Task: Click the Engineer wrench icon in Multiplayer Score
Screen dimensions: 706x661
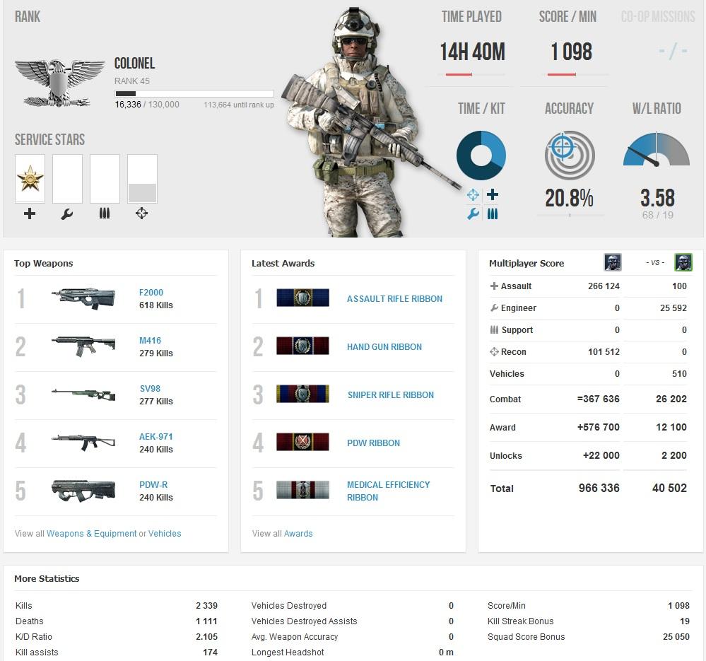Action: click(x=494, y=308)
